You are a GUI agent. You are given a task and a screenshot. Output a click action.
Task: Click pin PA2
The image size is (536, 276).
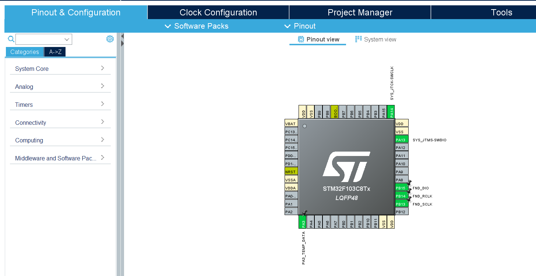pos(292,212)
